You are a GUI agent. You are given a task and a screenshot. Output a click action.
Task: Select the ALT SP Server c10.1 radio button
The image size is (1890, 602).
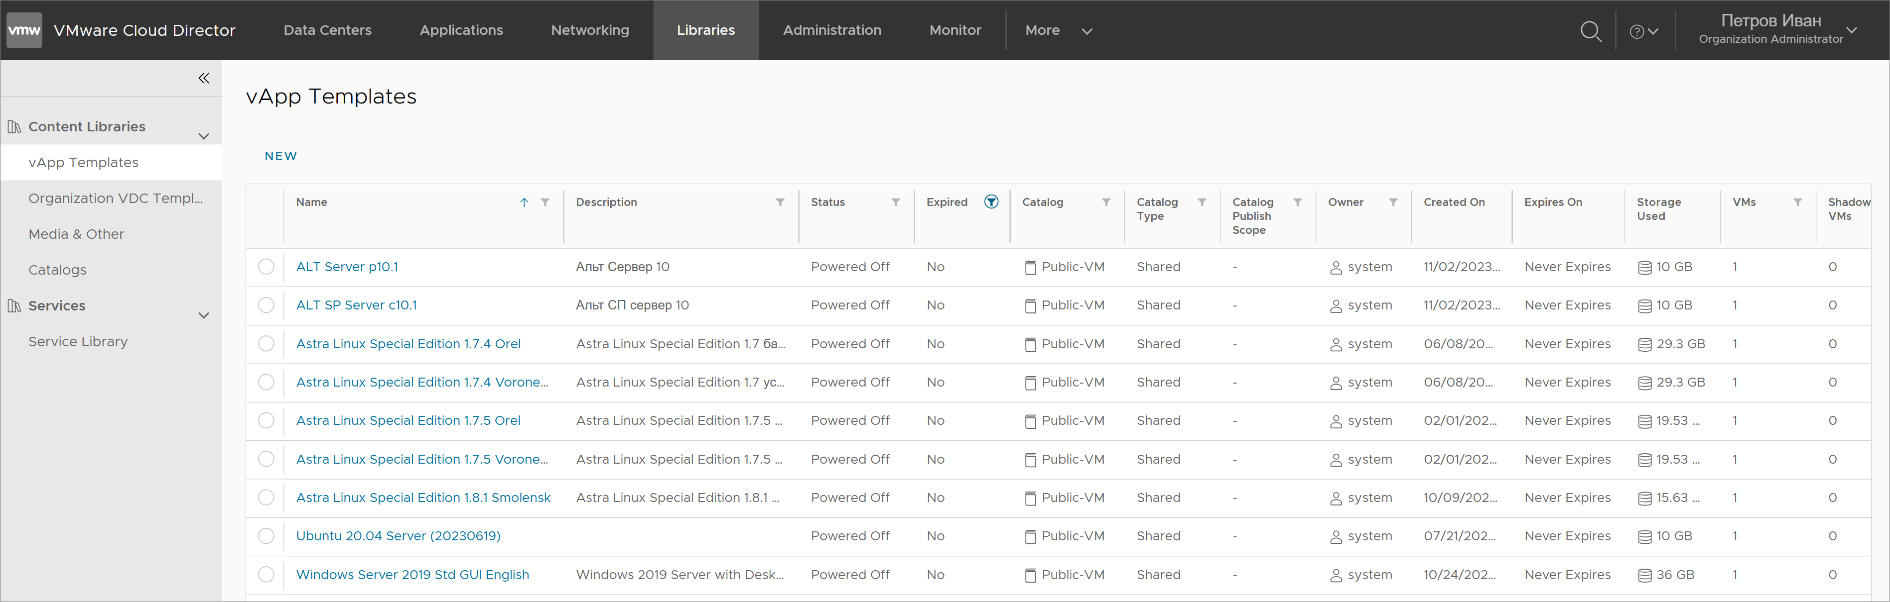click(x=267, y=305)
